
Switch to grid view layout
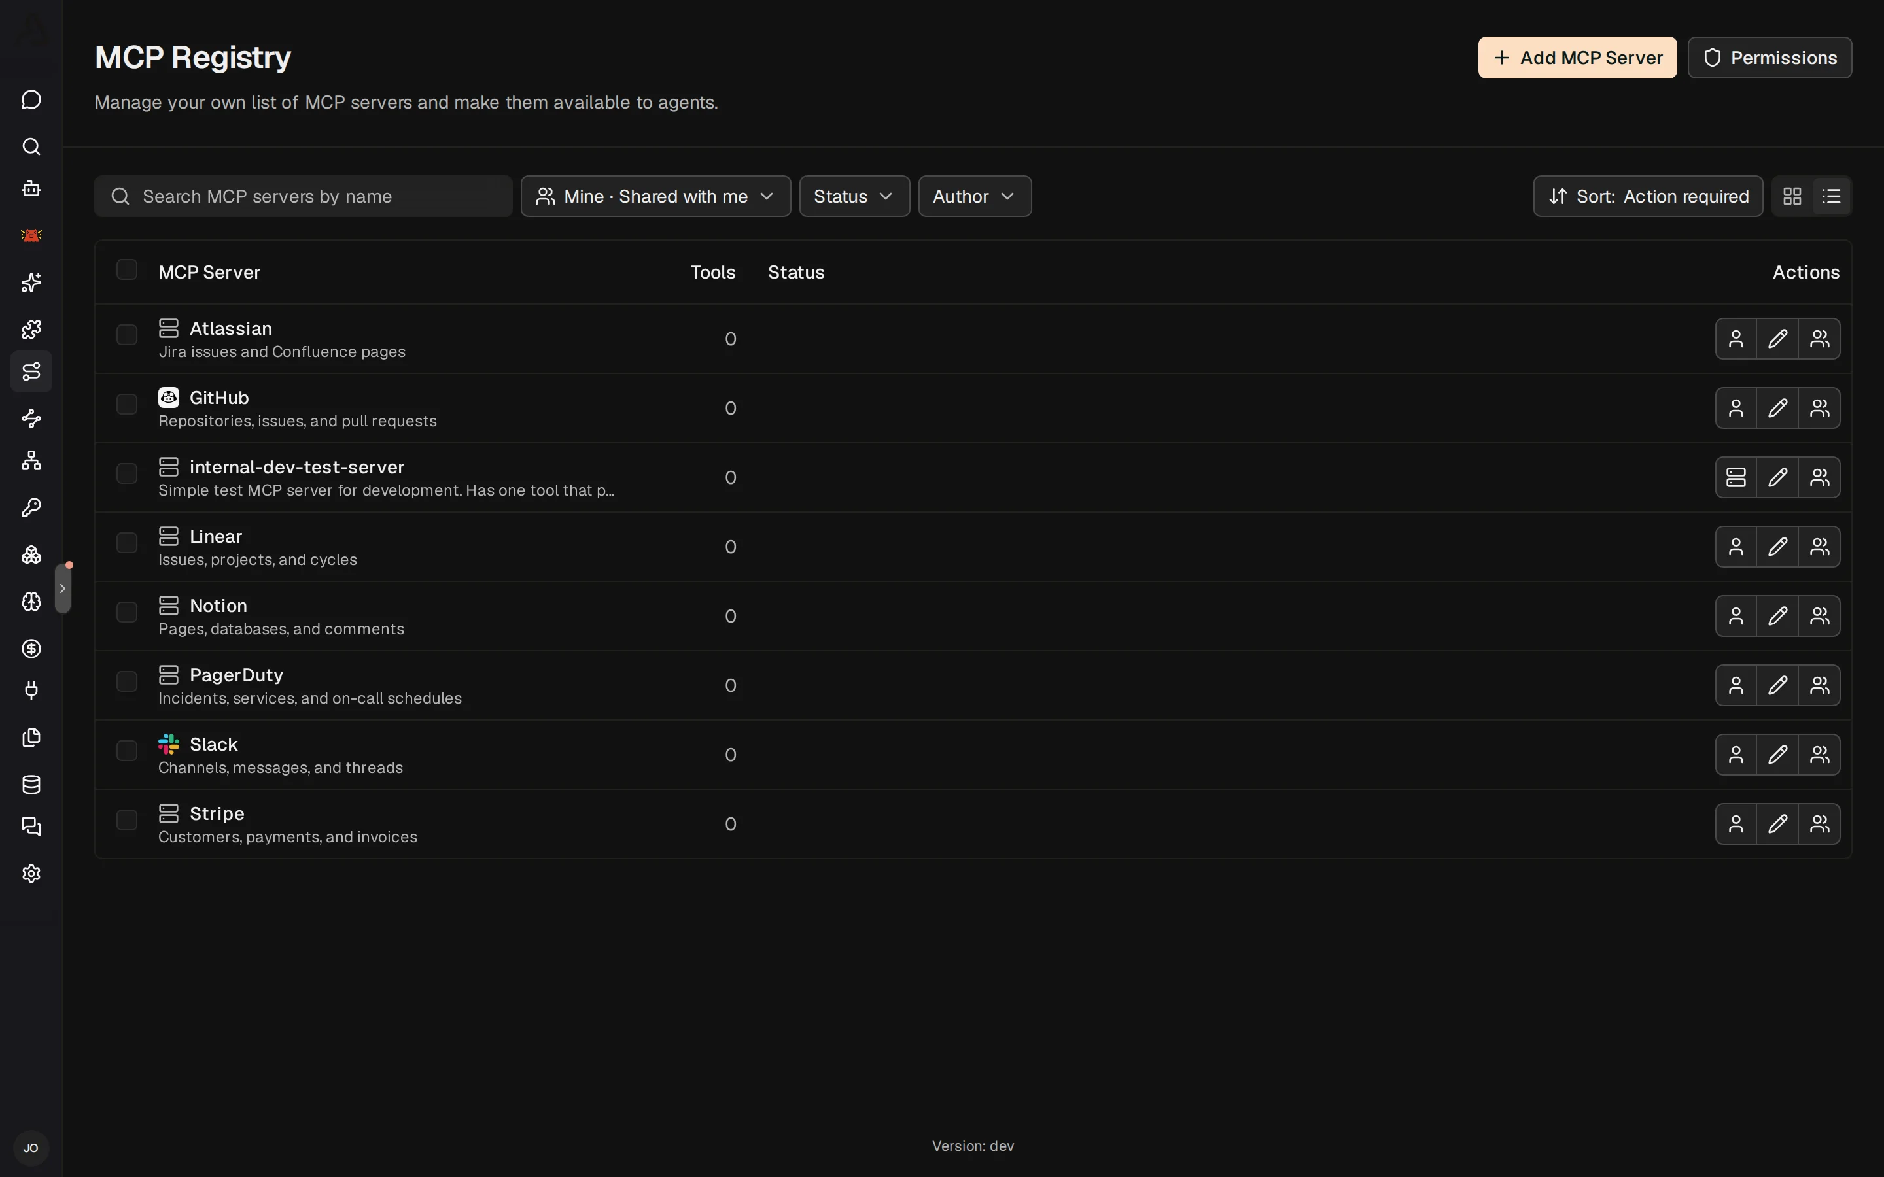tap(1792, 196)
